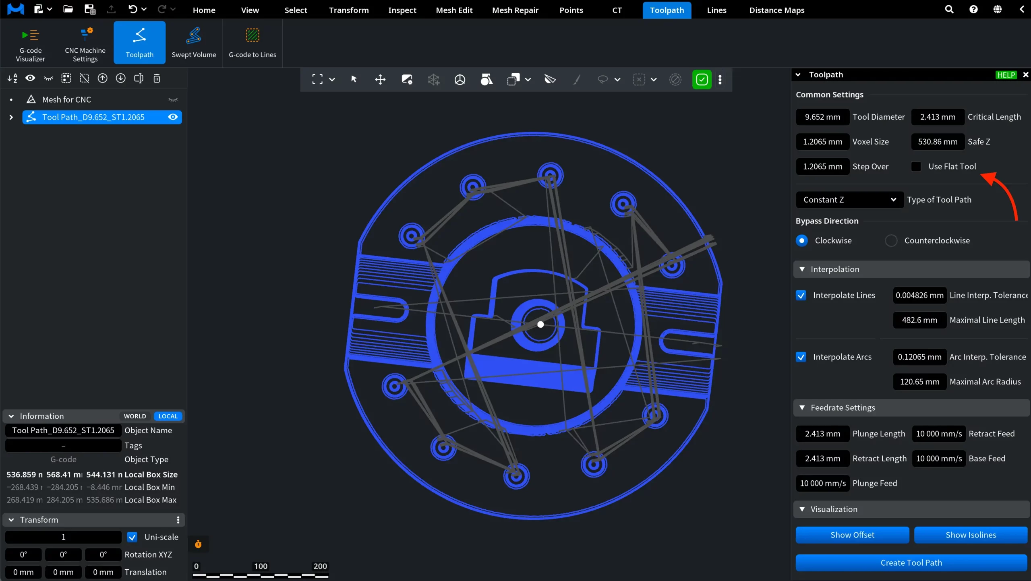This screenshot has height=581, width=1031.
Task: Click the move up arrow circle icon
Action: (103, 78)
